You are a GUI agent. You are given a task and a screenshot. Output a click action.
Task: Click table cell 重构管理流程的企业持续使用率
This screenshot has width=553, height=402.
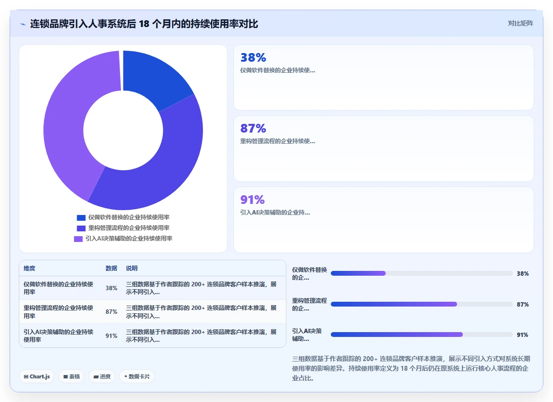[x=58, y=312]
